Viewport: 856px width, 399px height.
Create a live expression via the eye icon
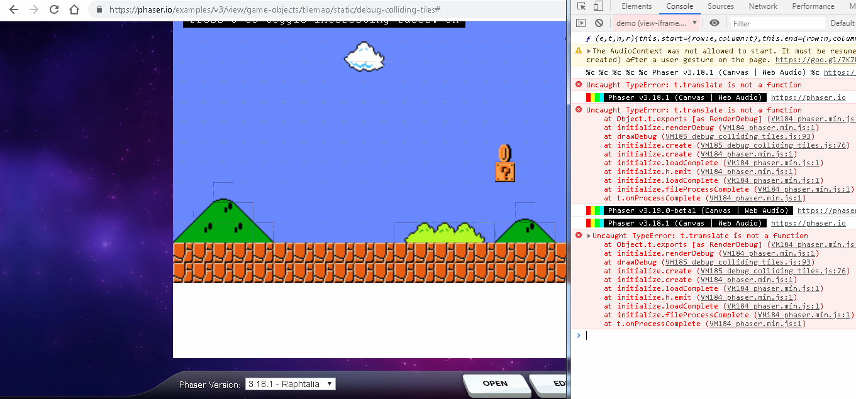[714, 23]
